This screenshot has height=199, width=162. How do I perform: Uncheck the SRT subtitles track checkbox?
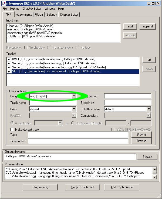[9, 71]
